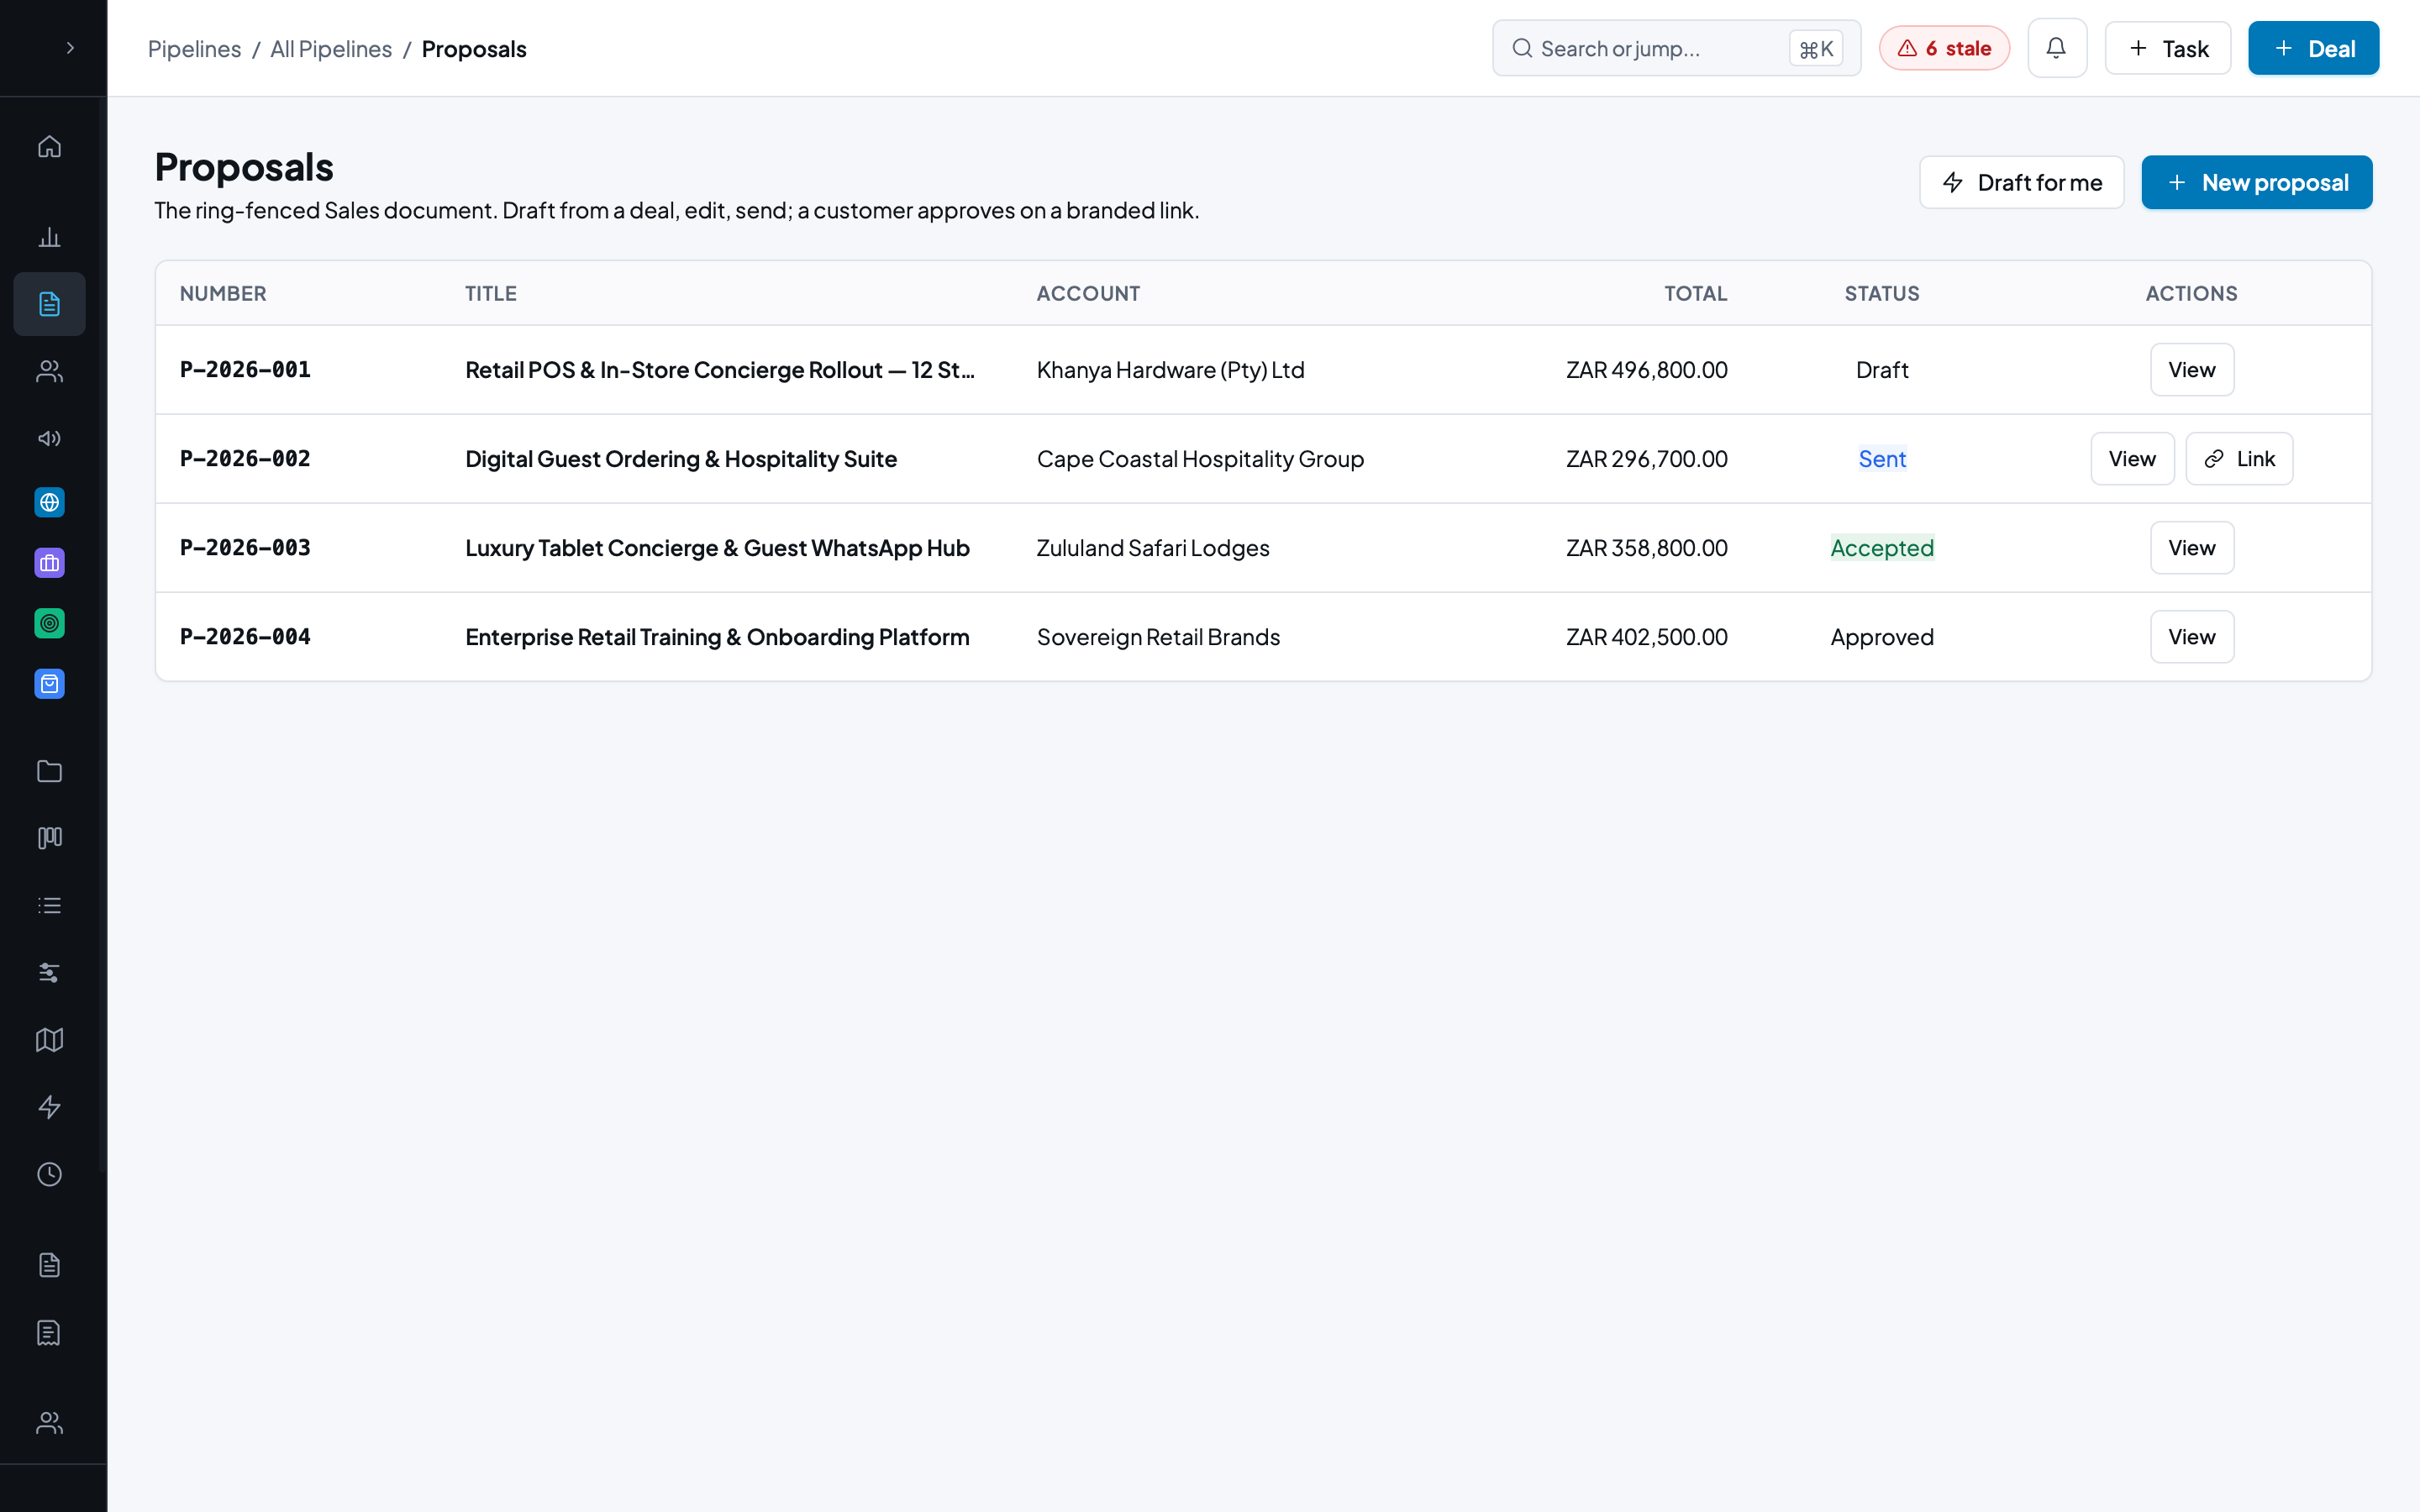Screen dimensions: 2420x1512
Task: View the Cape Coastal Hospitality proposal
Action: (2131, 459)
